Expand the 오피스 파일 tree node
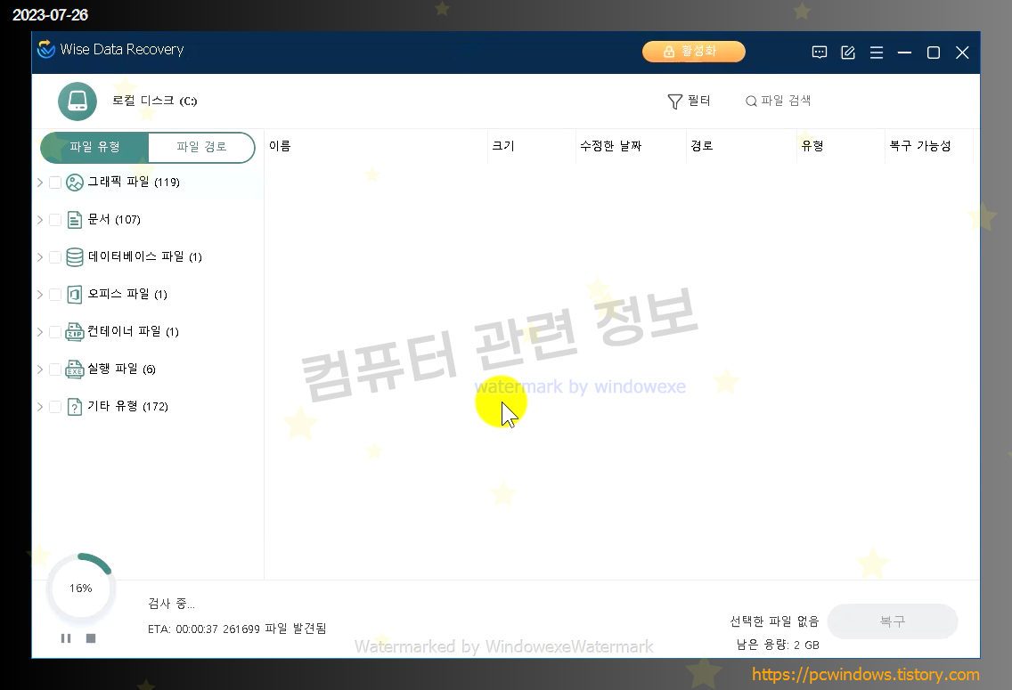Image resolution: width=1012 pixels, height=690 pixels. 40,295
